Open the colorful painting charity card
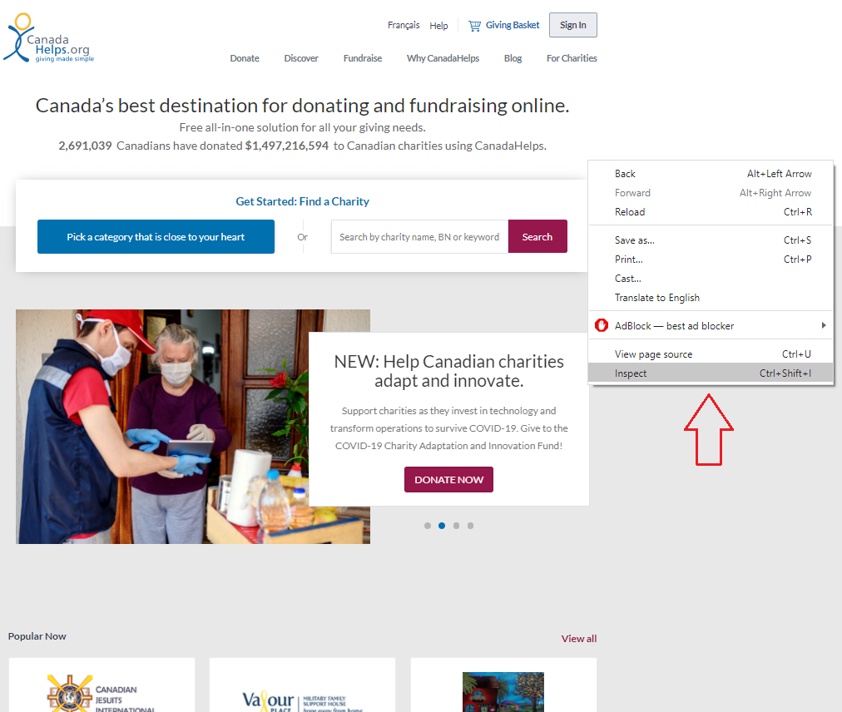 pyautogui.click(x=503, y=685)
